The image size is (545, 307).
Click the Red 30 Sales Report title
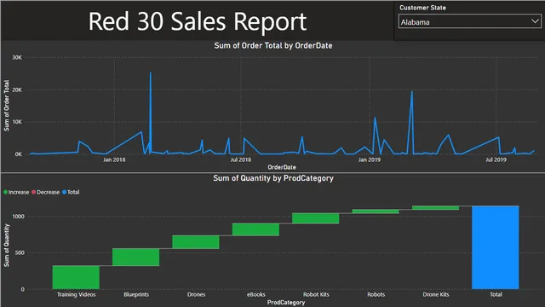tap(198, 21)
